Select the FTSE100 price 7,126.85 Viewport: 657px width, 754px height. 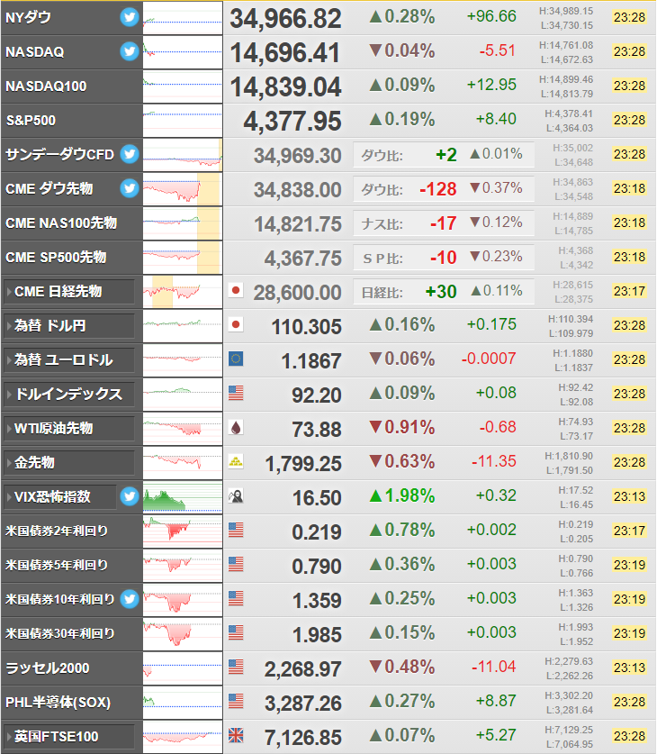(x=303, y=737)
